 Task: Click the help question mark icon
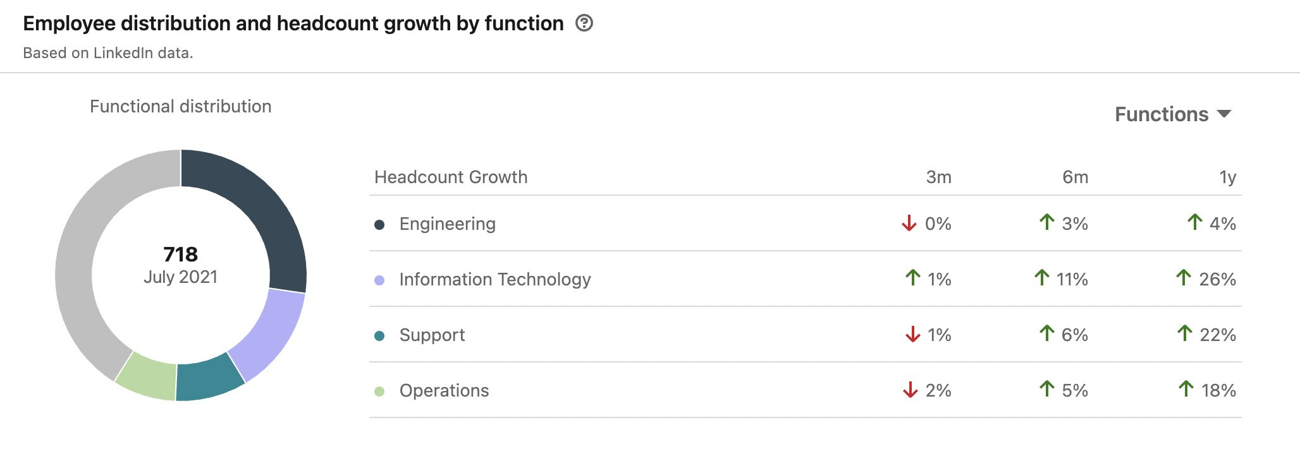(x=584, y=23)
